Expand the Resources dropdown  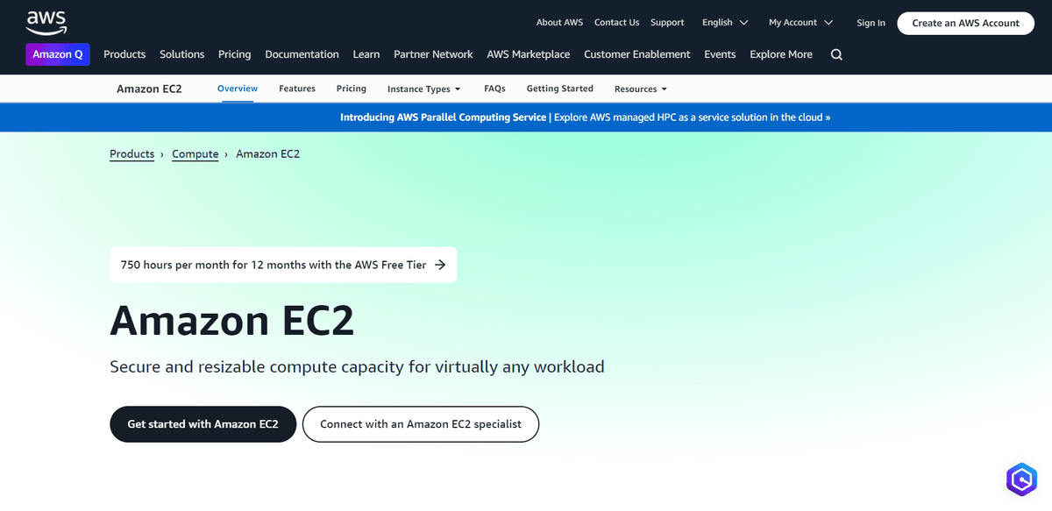coord(640,89)
